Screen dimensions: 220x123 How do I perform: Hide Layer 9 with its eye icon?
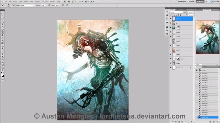tap(171, 19)
